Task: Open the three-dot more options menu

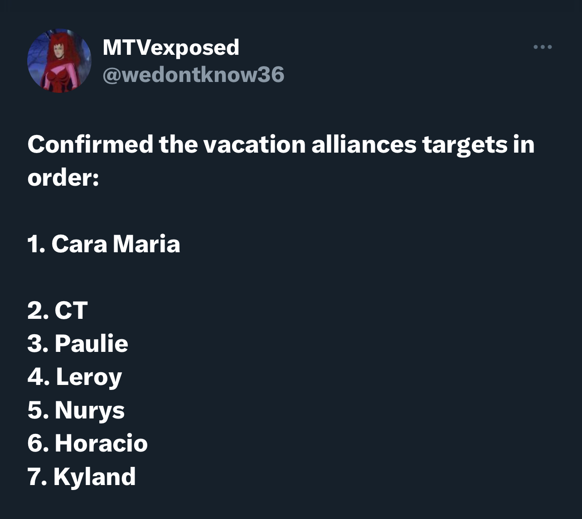Action: click(543, 47)
